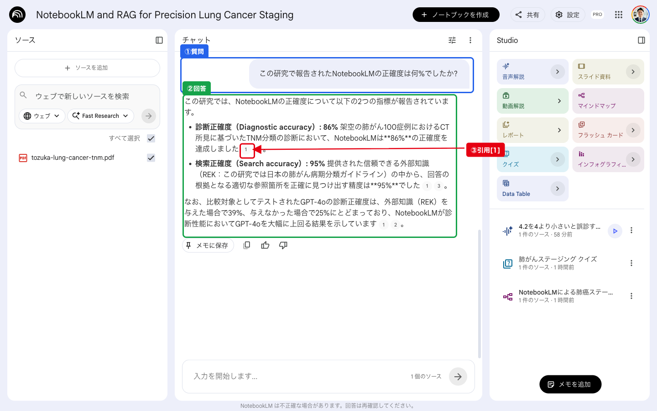Viewport: 657px width, 411px height.
Task: Expand options arrow on クイズ tile
Action: 558,159
